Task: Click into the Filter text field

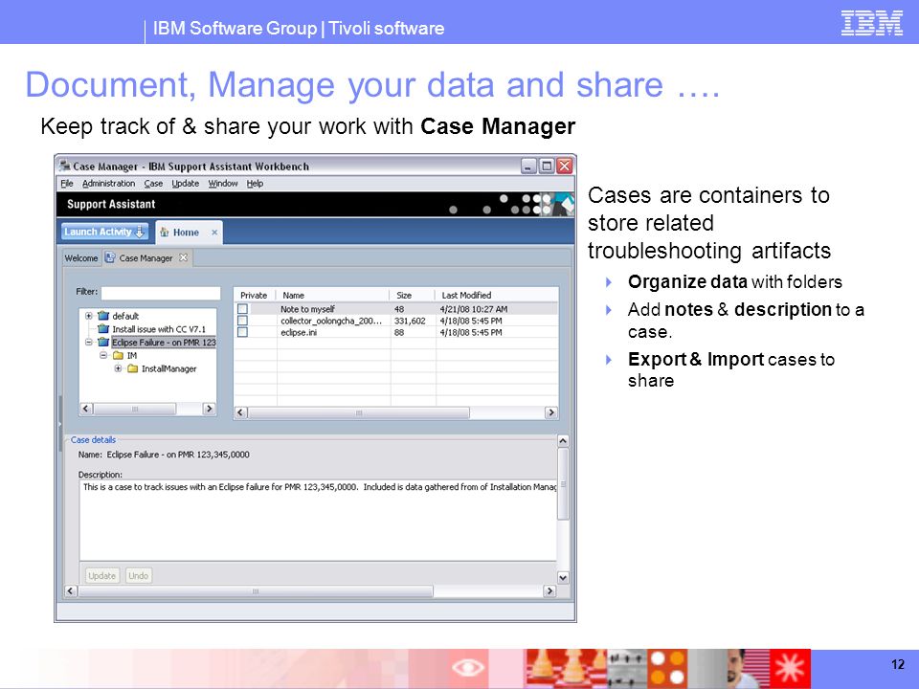Action: pos(161,293)
